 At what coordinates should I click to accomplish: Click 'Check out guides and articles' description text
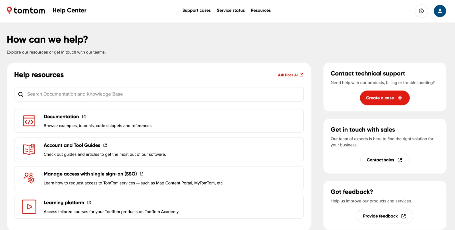click(105, 154)
